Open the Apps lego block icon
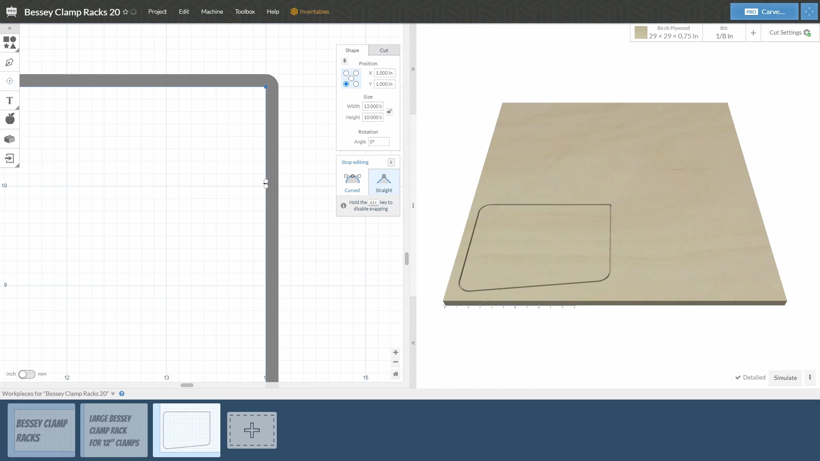This screenshot has width=820, height=461. pos(9,139)
